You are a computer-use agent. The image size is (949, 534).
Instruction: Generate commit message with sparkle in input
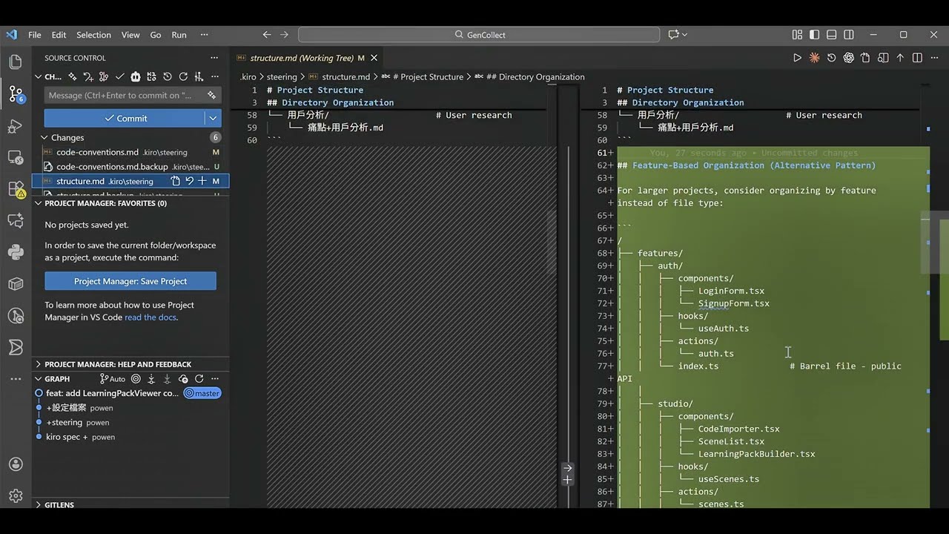(x=211, y=95)
